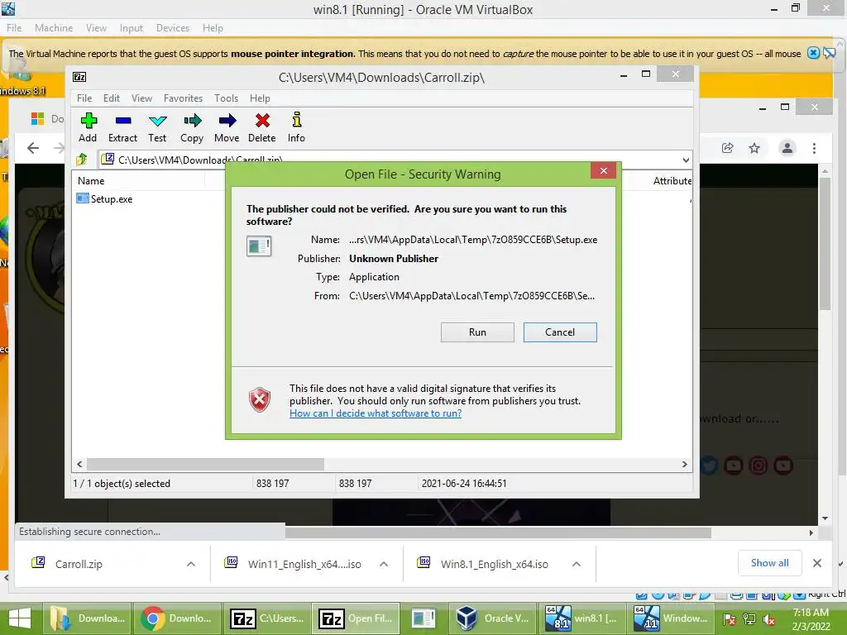
Task: Click '1 / 1 object(s) selected' status text
Action: click(122, 484)
